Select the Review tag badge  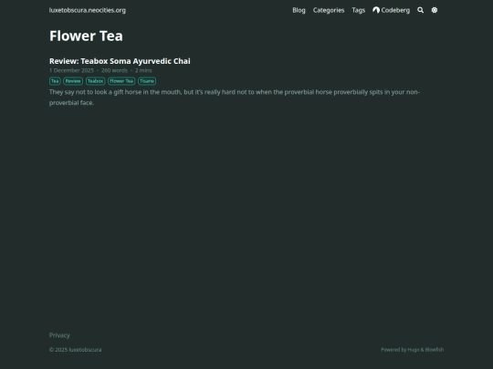[73, 81]
